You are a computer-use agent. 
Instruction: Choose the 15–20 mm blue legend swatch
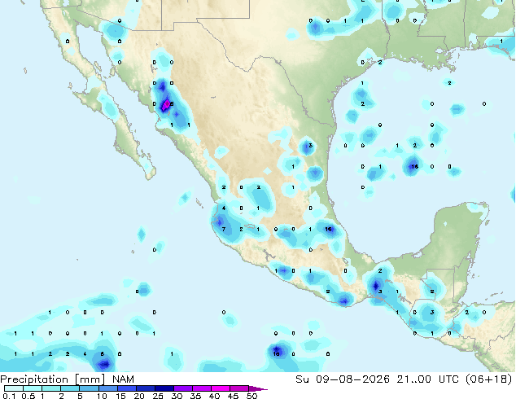(x=126, y=388)
